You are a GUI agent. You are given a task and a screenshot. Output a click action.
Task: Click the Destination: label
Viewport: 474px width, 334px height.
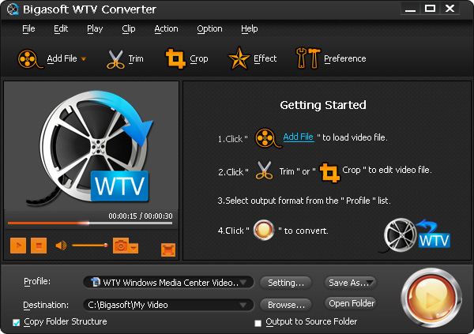click(x=46, y=305)
